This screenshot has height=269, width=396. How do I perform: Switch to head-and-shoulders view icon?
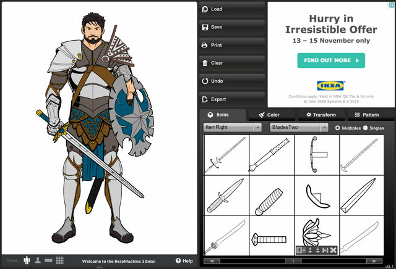38,260
